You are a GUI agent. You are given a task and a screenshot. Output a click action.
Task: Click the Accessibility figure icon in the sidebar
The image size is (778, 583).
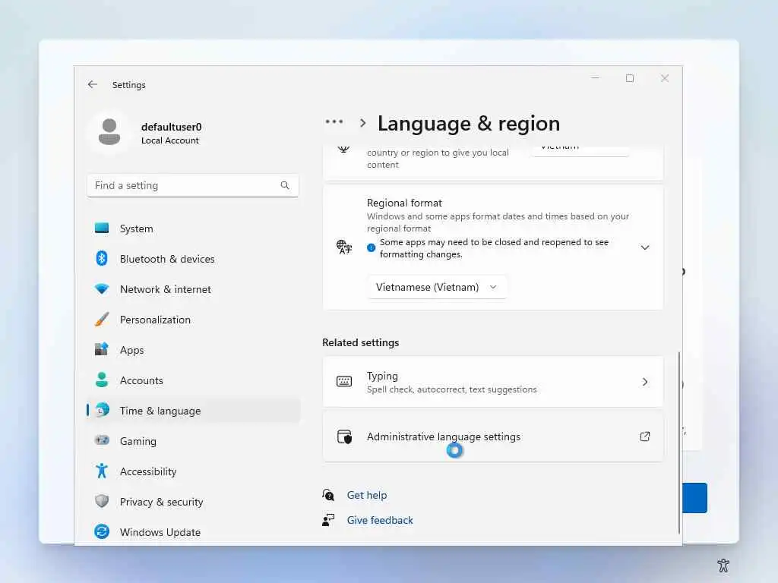click(x=102, y=471)
